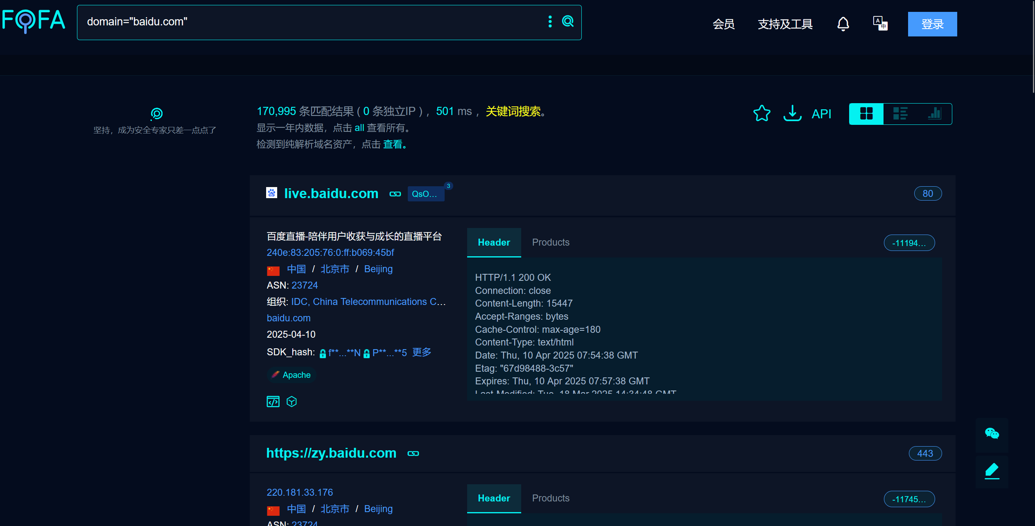Switch to list view layout
This screenshot has width=1035, height=526.
pyautogui.click(x=900, y=113)
